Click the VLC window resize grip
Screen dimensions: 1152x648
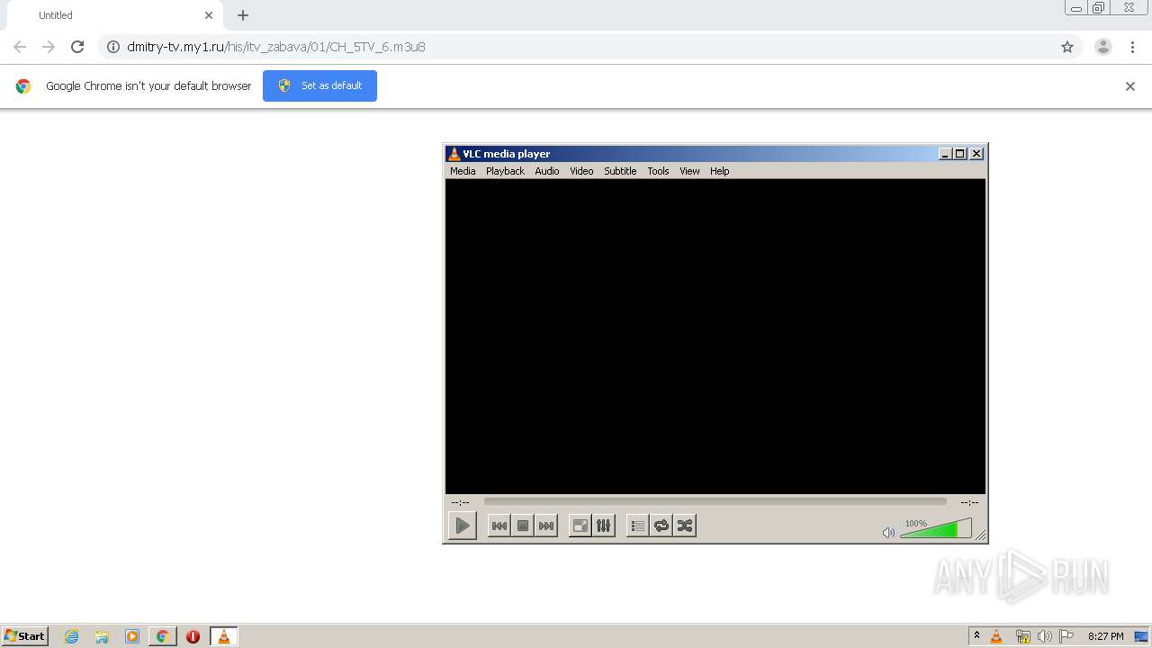(x=981, y=535)
